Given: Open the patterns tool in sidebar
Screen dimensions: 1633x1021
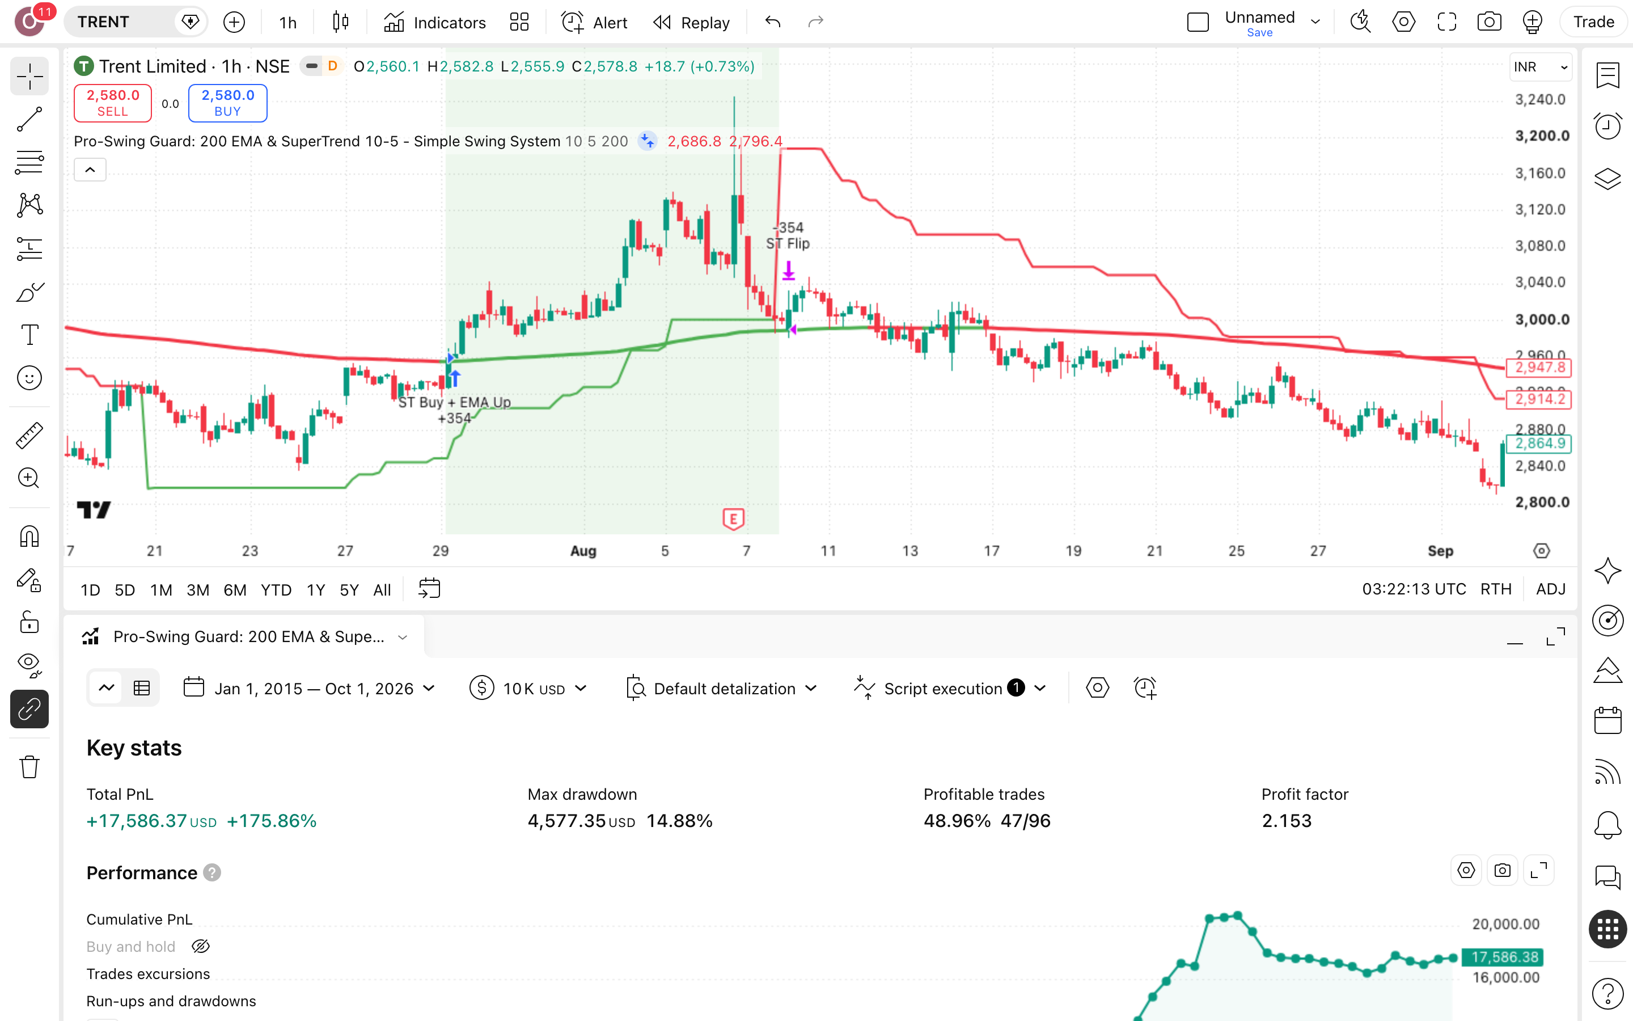Looking at the screenshot, I should tap(29, 205).
